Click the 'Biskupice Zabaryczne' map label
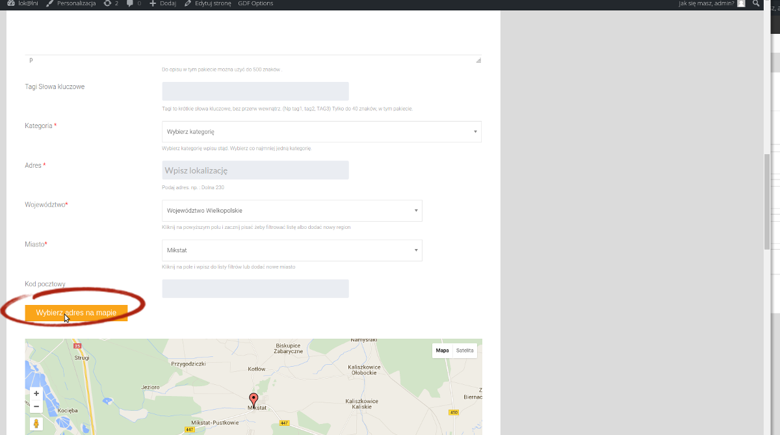The height and width of the screenshot is (435, 780). 289,348
